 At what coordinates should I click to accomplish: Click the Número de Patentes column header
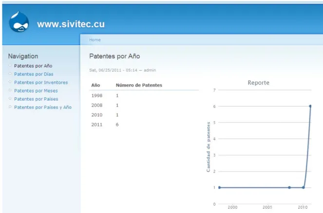coord(139,85)
